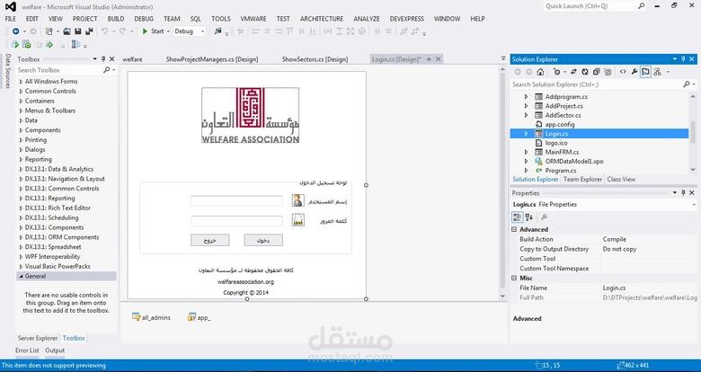Click the Undo toolbar icon
The width and height of the screenshot is (701, 372).
[x=104, y=31]
